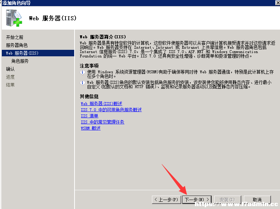Click the IIS default install info icon
280x209 pixels.
coord(82,83)
